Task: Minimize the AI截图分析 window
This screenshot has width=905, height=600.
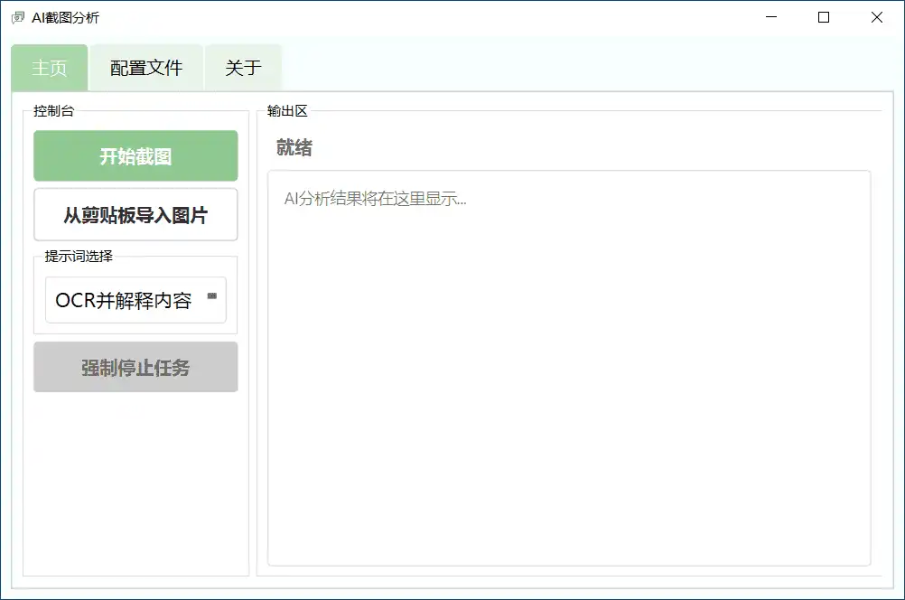Action: [x=771, y=17]
